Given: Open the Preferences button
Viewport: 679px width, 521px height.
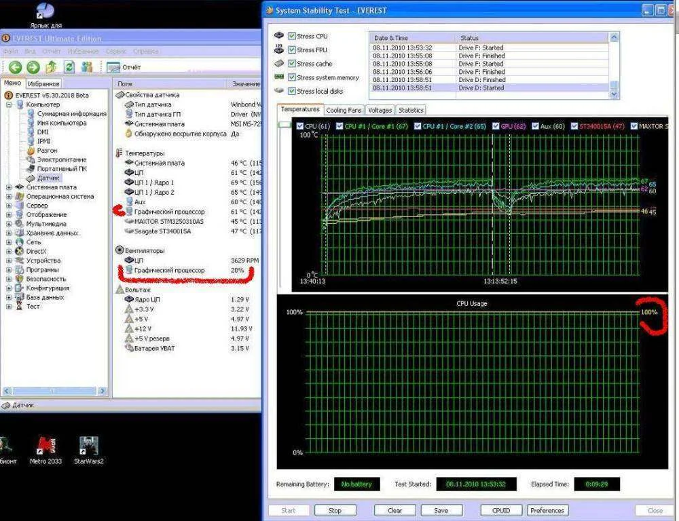Looking at the screenshot, I should click(x=547, y=510).
